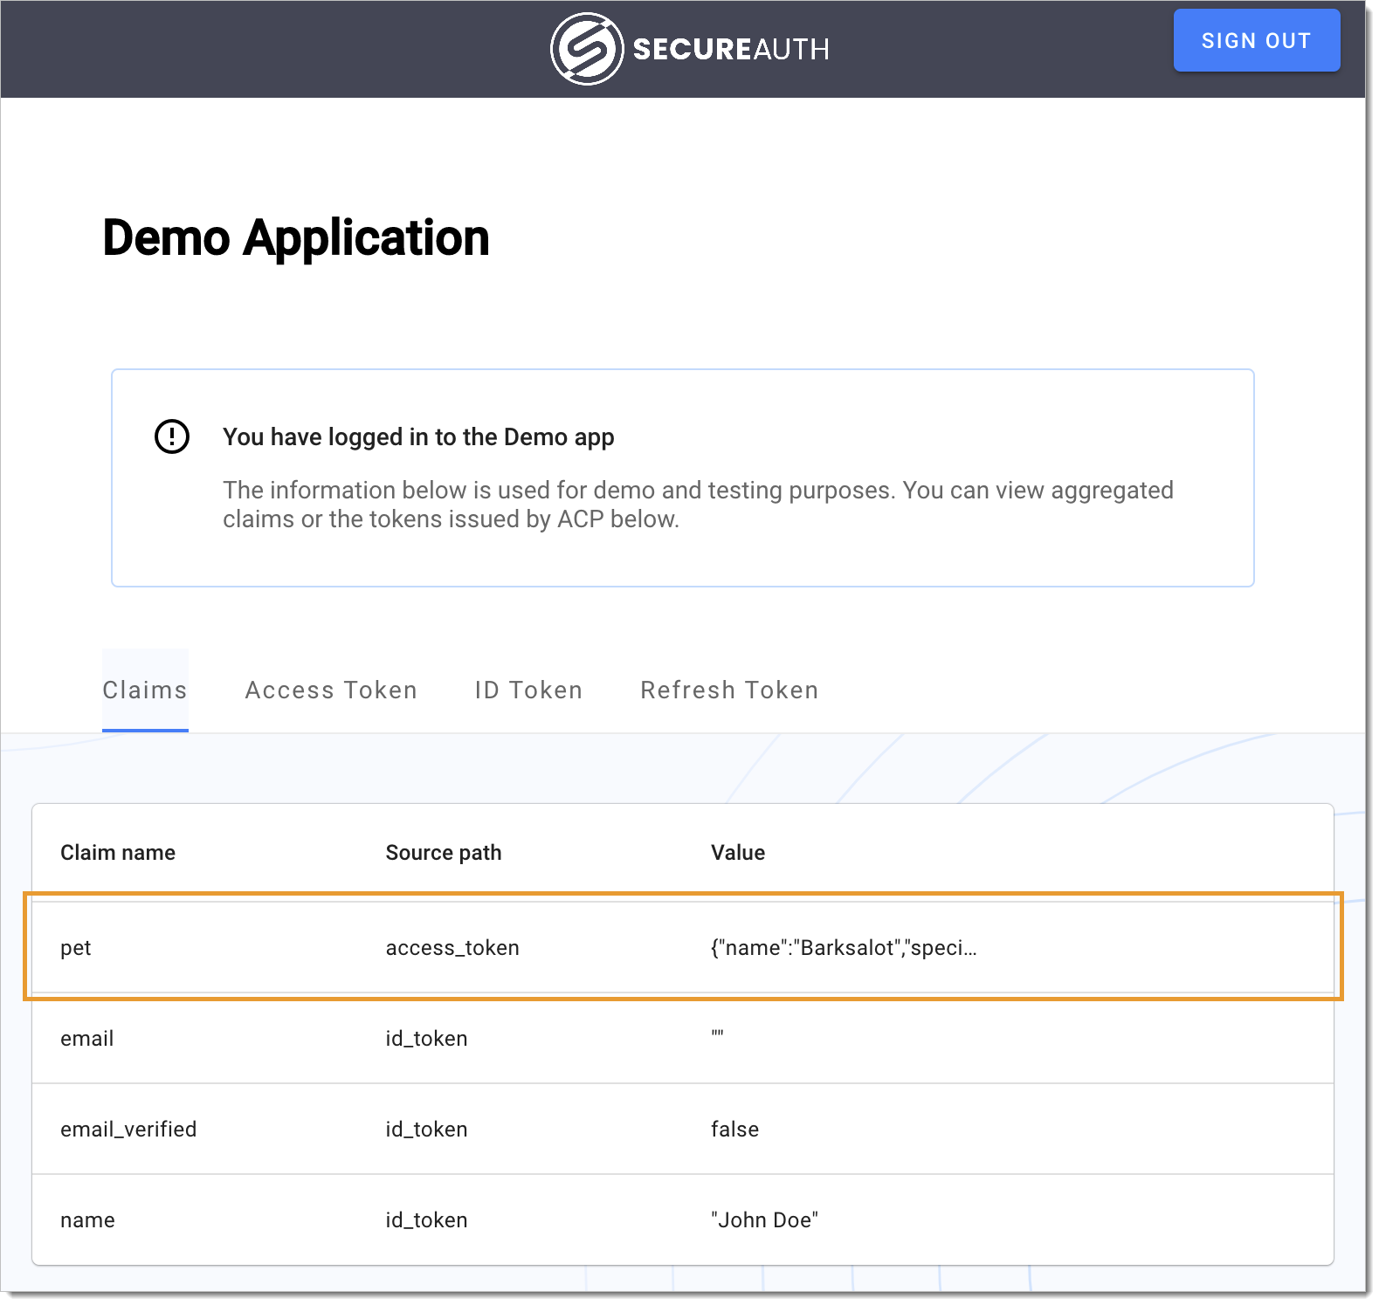Click the "Claim name" column header

pos(118,853)
